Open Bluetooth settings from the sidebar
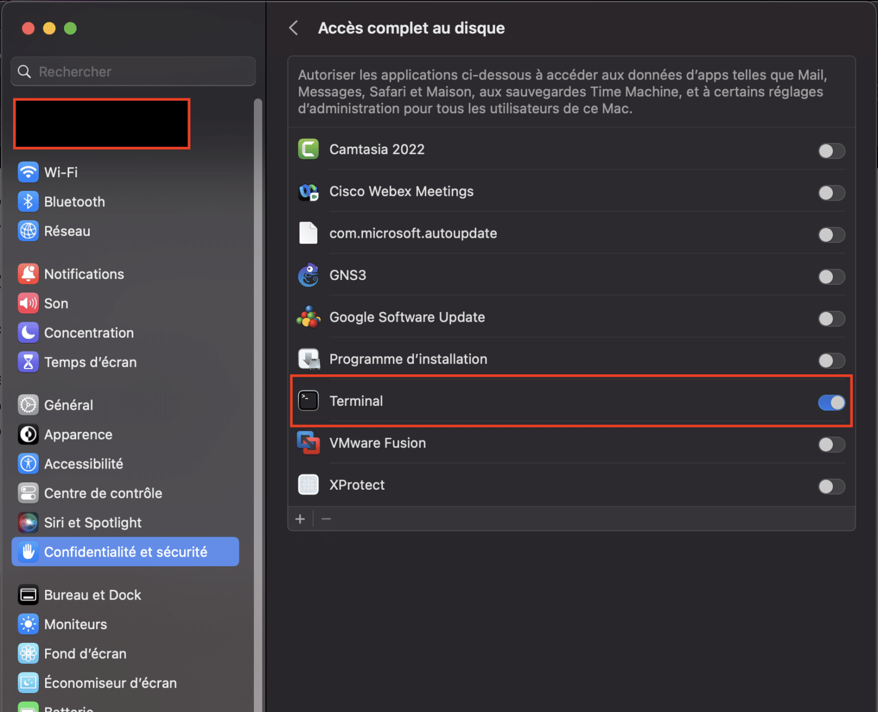Image resolution: width=878 pixels, height=712 pixels. [x=28, y=201]
